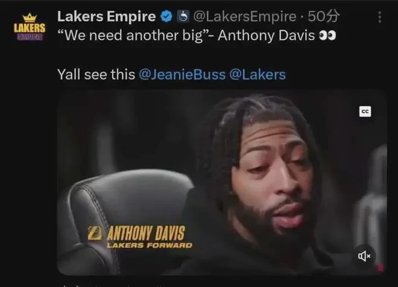This screenshot has height=287, width=398.
Task: Open the tweet timestamp 50分
Action: (324, 16)
